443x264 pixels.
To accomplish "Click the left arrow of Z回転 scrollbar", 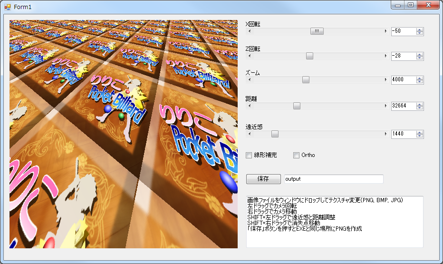I will coord(249,56).
